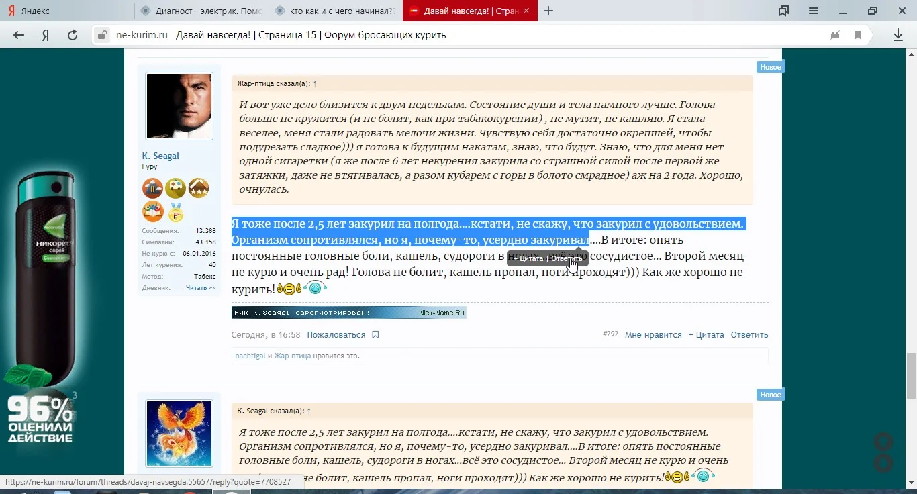The width and height of the screenshot is (917, 494).
Task: Click the vertical scrollbar thumb
Action: (x=911, y=375)
